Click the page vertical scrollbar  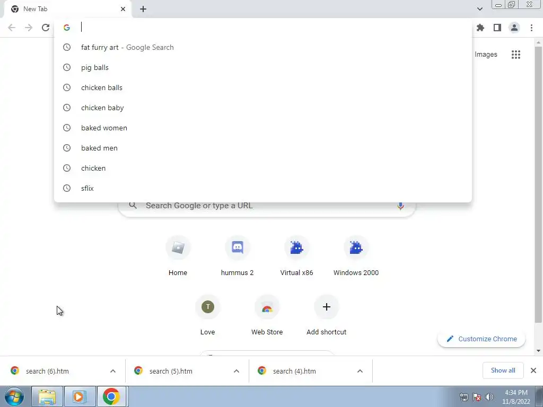coord(538,185)
